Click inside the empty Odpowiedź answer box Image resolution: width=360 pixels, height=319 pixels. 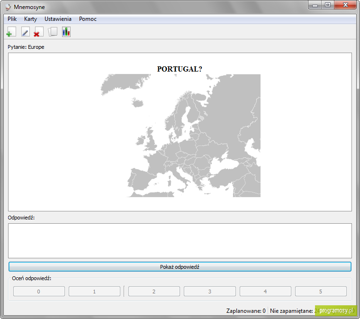pos(180,241)
